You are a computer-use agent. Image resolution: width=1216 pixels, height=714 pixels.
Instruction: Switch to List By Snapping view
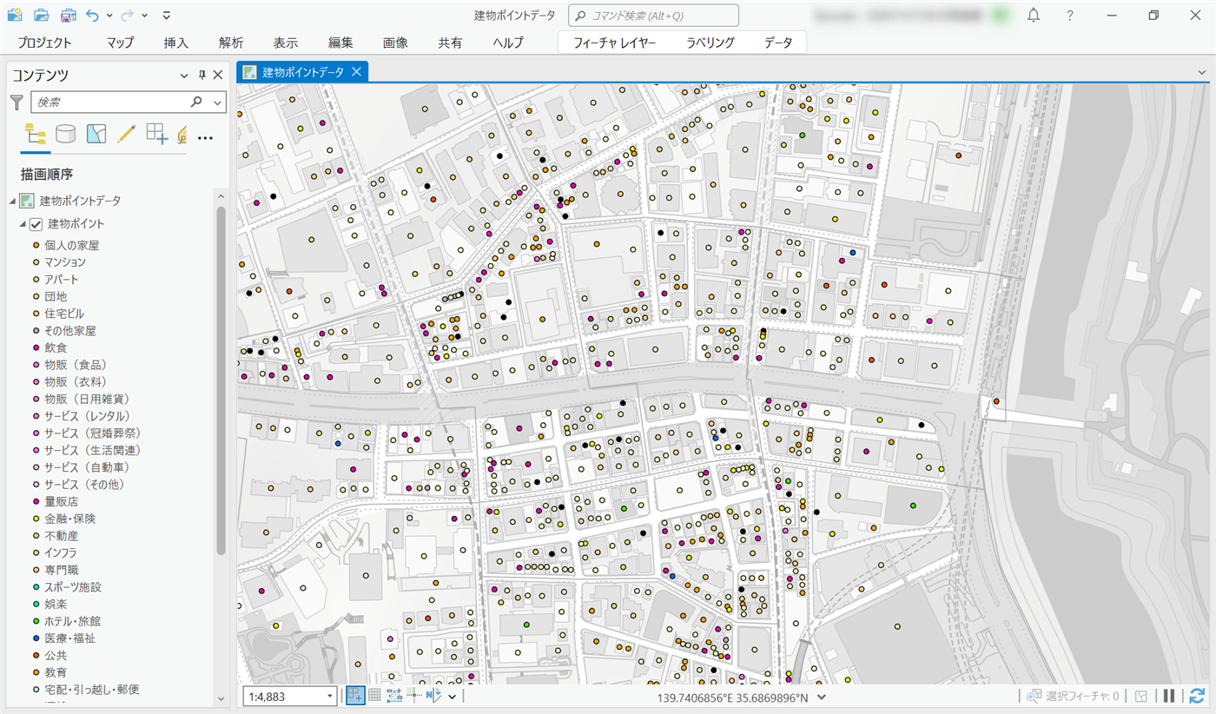pyautogui.click(x=157, y=134)
